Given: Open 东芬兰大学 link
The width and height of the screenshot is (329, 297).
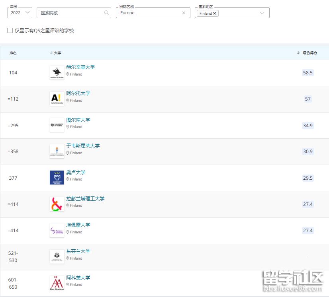Looking at the screenshot, I should tap(78, 251).
